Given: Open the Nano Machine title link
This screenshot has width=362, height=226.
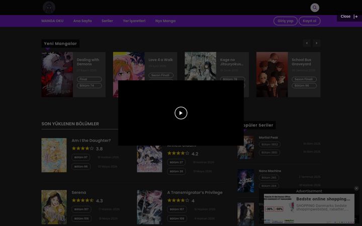Looking at the screenshot, I should (270, 171).
